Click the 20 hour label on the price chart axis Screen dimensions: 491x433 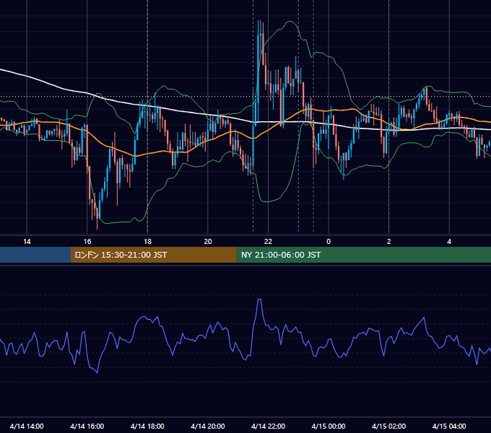208,242
